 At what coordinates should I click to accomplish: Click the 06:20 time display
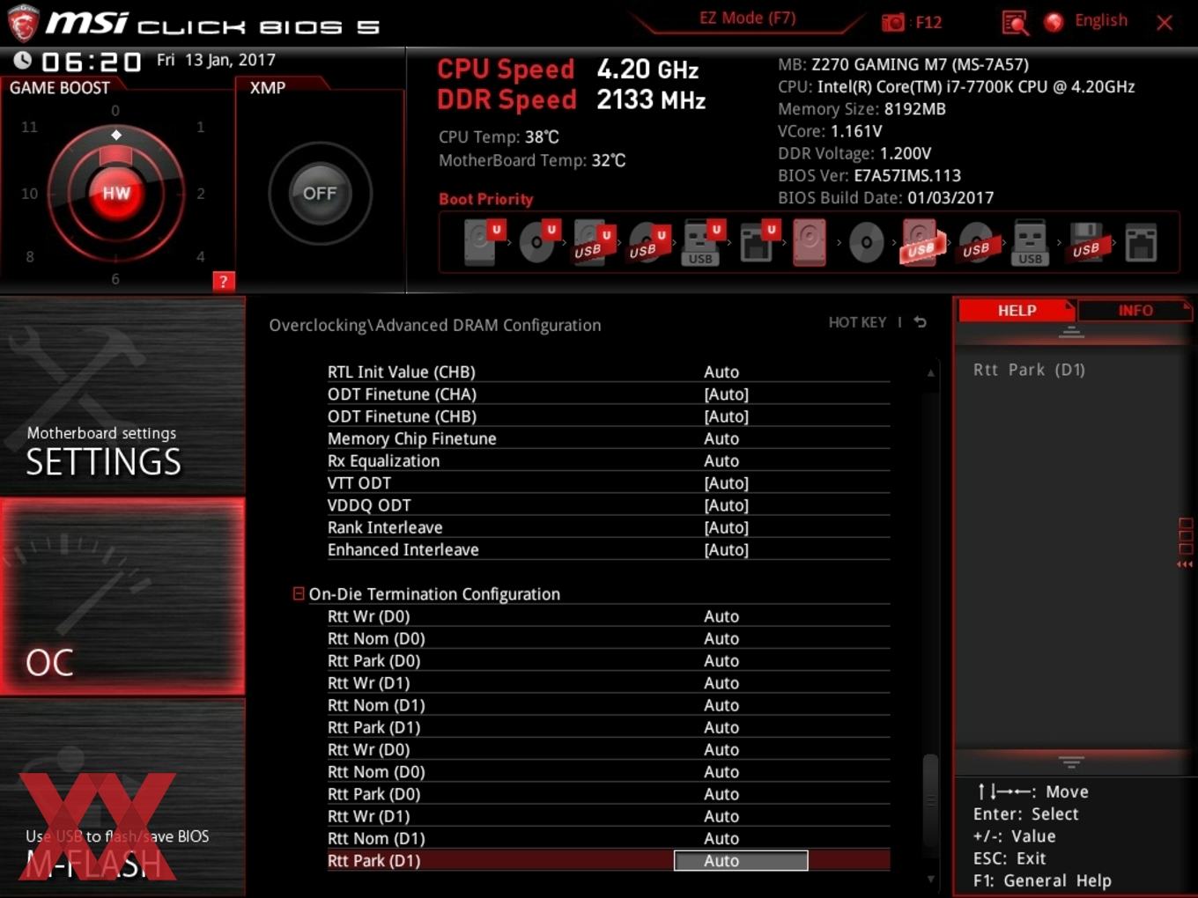[x=91, y=62]
